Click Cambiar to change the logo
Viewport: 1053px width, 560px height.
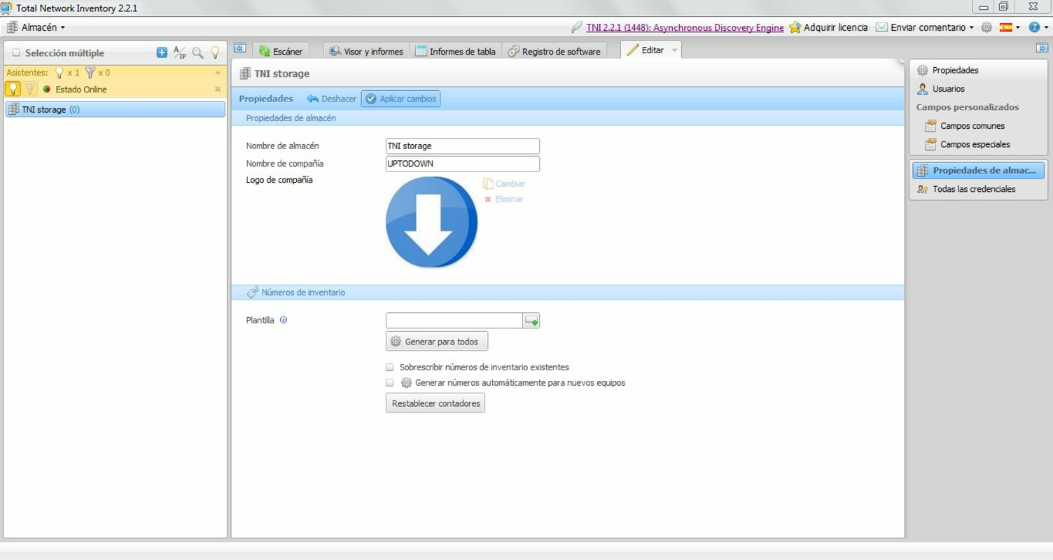(x=504, y=183)
